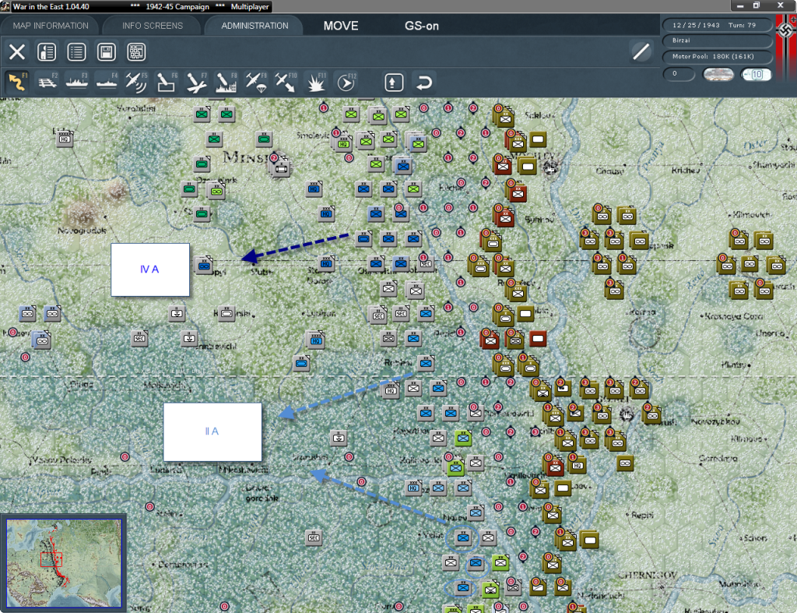The width and height of the screenshot is (797, 613).
Task: Click the round diagonal-slash button
Action: (x=641, y=51)
